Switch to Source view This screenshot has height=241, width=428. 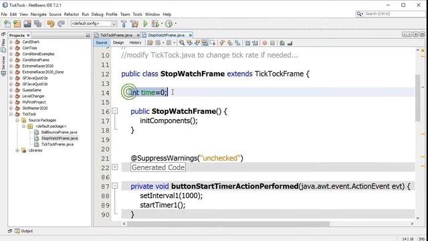[102, 43]
